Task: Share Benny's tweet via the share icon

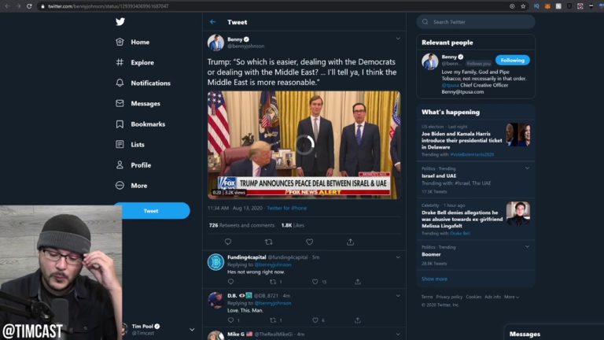Action: pos(350,242)
